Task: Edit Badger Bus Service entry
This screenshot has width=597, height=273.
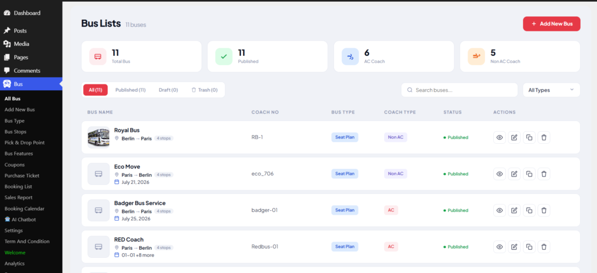Action: tap(514, 210)
